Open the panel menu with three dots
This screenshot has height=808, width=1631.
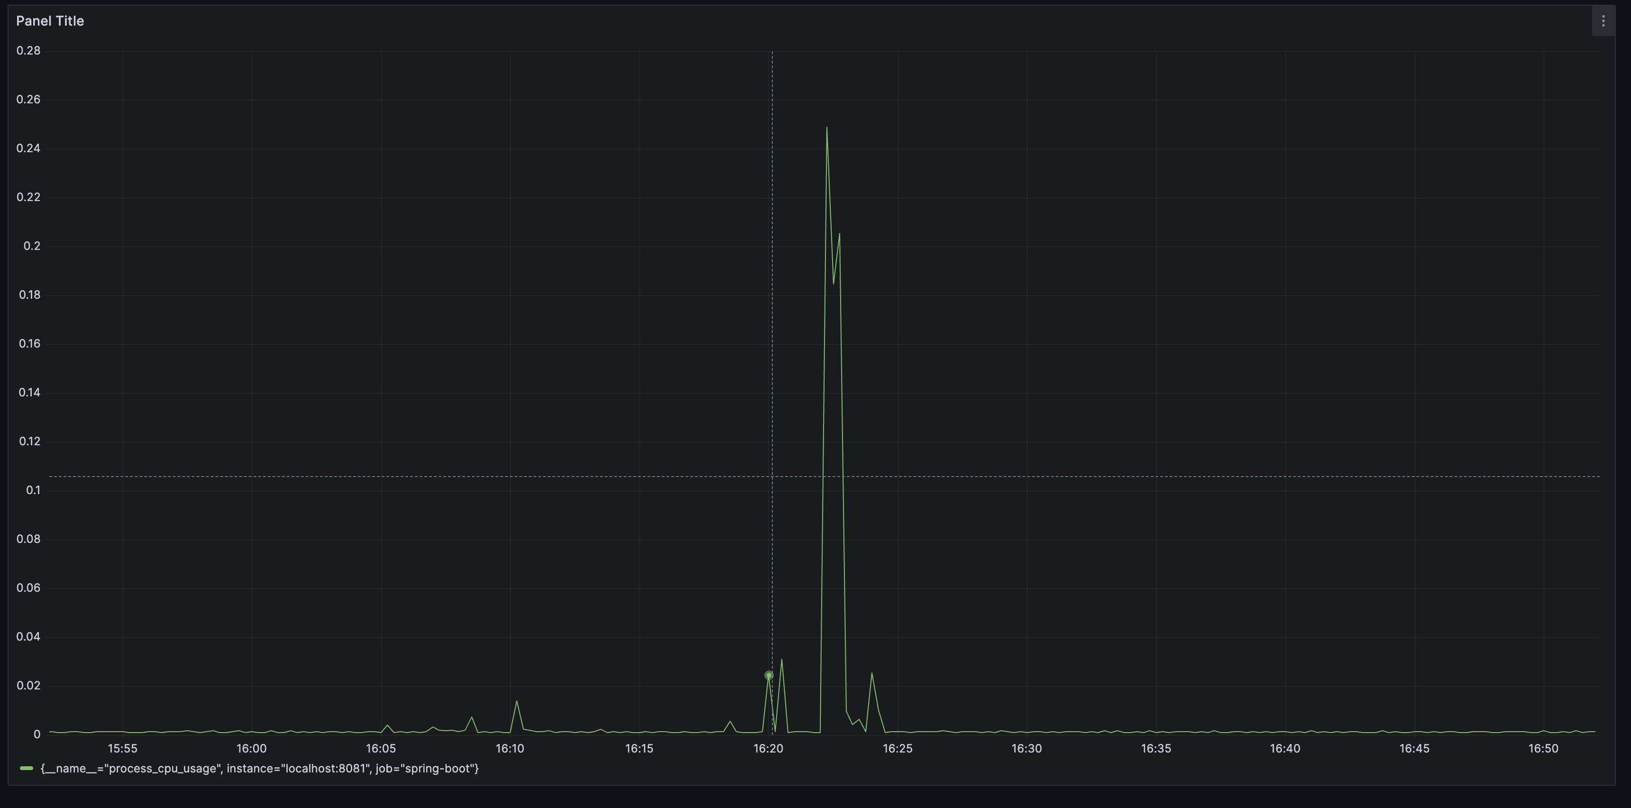tap(1603, 21)
